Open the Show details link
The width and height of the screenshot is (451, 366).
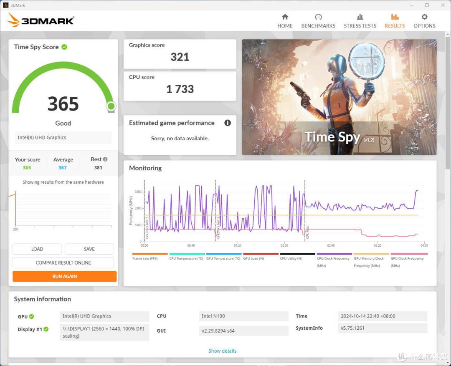(x=222, y=351)
